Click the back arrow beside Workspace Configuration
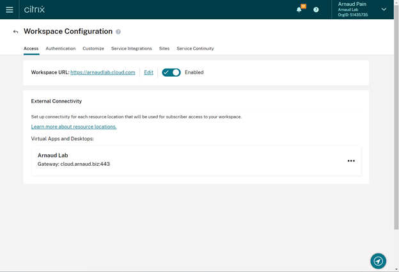 click(15, 31)
